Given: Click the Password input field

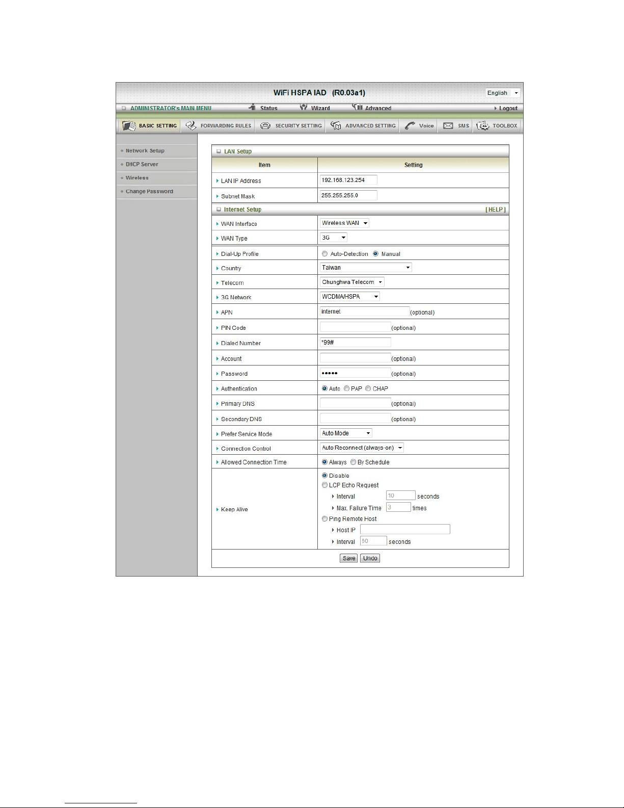Looking at the screenshot, I should coord(356,373).
